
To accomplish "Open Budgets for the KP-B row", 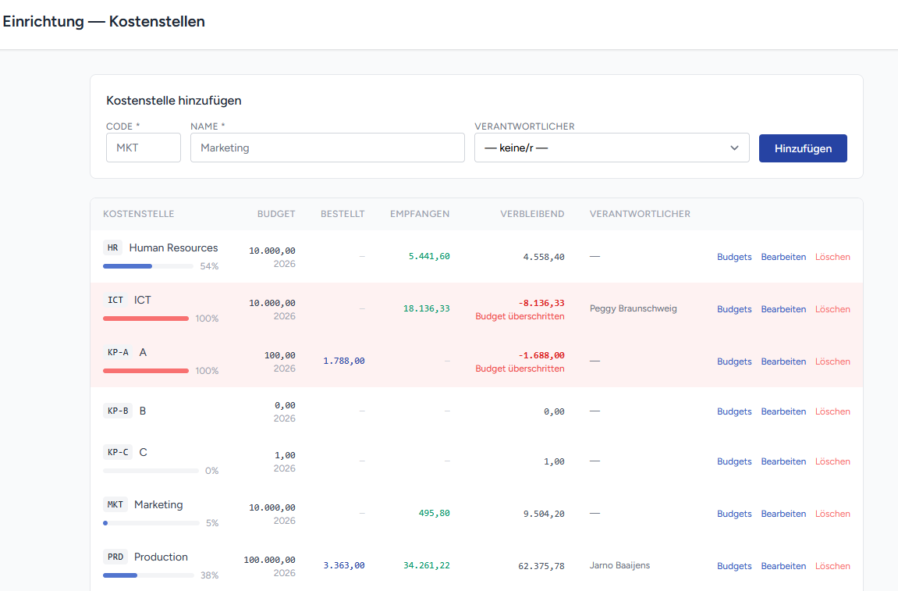I will click(x=734, y=411).
